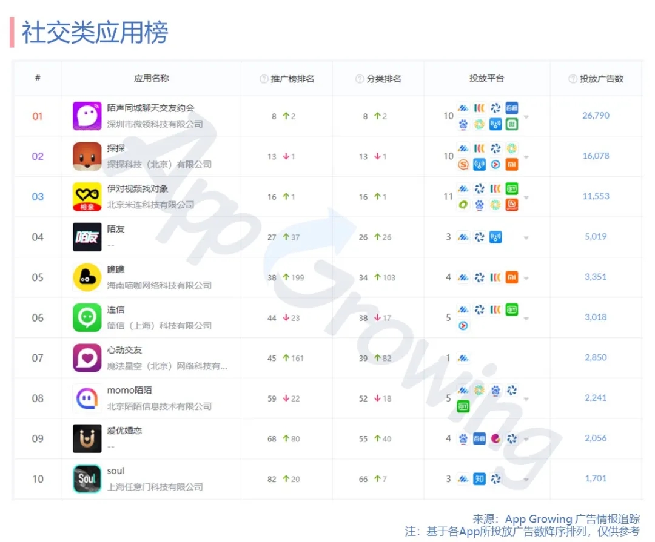Open the 16,078 ad count link
Viewport: 655px width, 542px height.
point(596,156)
